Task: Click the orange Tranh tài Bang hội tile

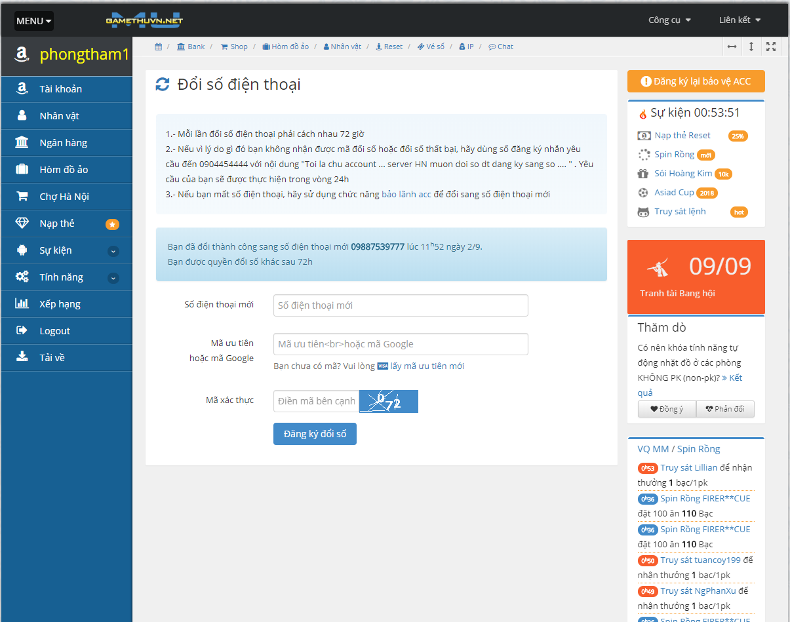Action: [696, 277]
